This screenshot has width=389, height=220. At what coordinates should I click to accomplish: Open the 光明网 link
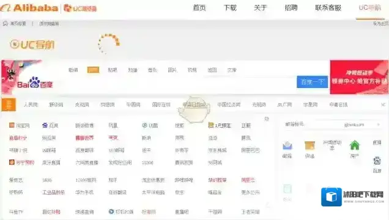pyautogui.click(x=259, y=105)
